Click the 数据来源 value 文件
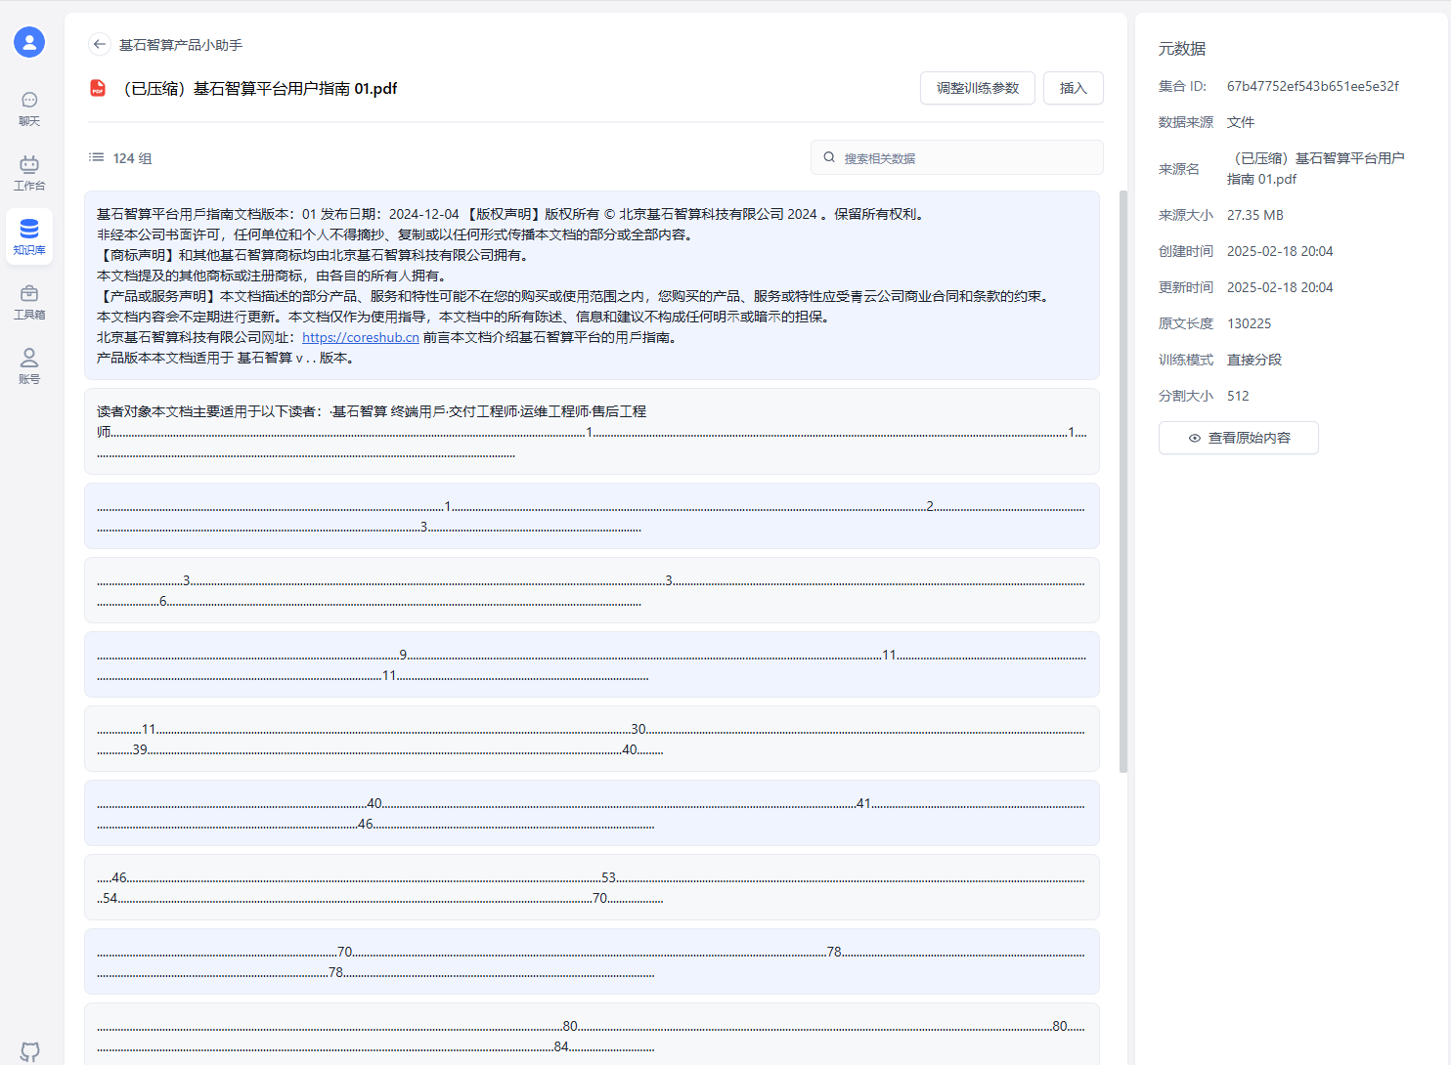 pyautogui.click(x=1241, y=122)
